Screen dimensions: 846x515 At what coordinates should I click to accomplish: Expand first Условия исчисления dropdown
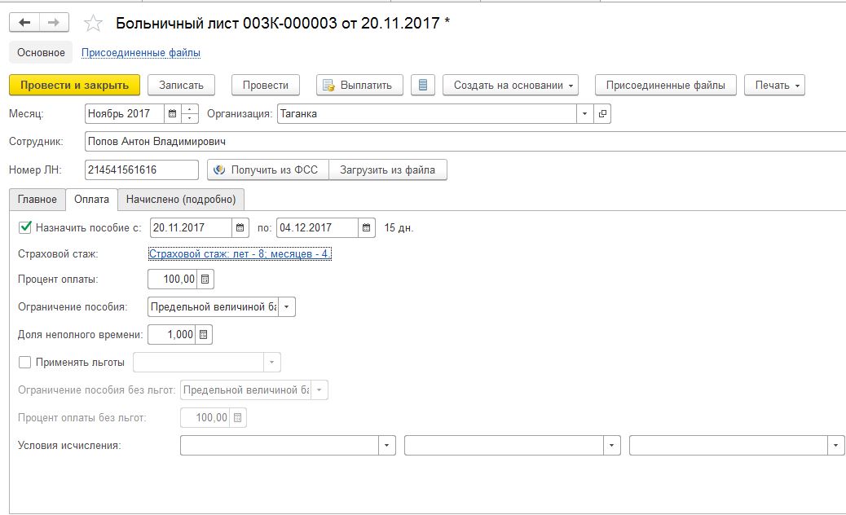pos(387,446)
